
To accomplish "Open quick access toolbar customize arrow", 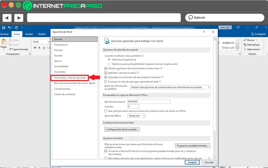I will click(22, 28).
